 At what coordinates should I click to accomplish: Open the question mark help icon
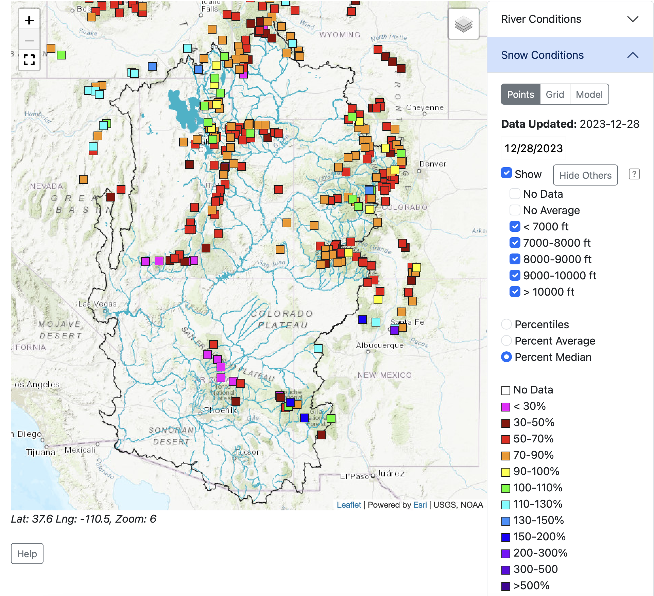tap(634, 174)
